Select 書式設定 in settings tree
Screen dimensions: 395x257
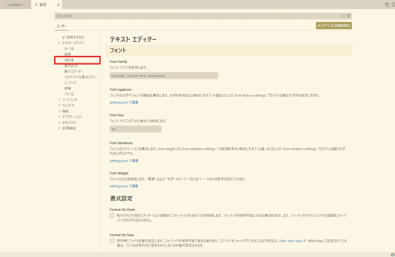(71, 66)
